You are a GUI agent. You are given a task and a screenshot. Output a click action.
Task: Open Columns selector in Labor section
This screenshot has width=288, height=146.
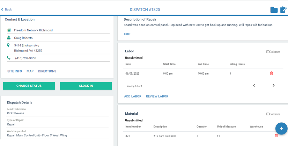pos(273,52)
